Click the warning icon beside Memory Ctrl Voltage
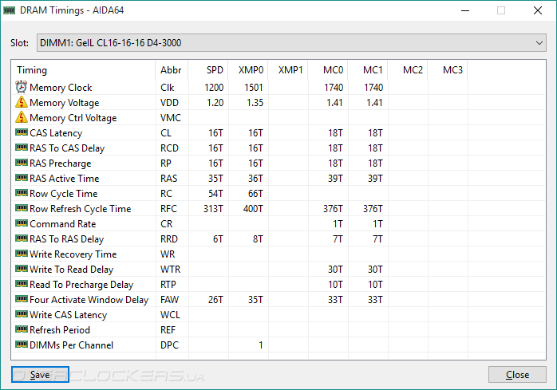 [x=22, y=117]
